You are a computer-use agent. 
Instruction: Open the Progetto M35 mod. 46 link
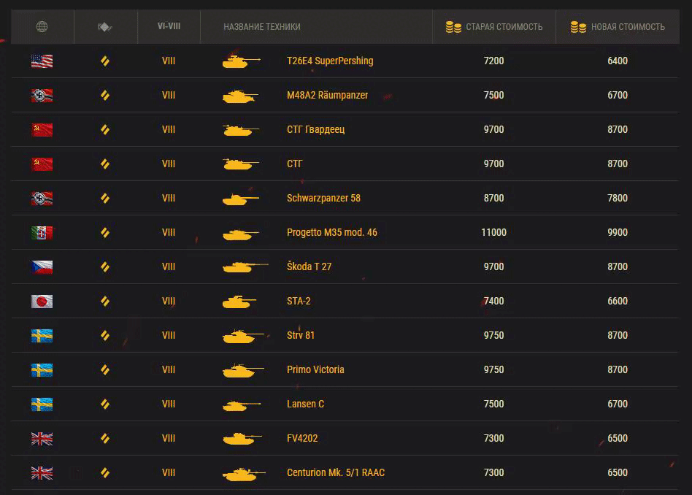click(x=332, y=233)
